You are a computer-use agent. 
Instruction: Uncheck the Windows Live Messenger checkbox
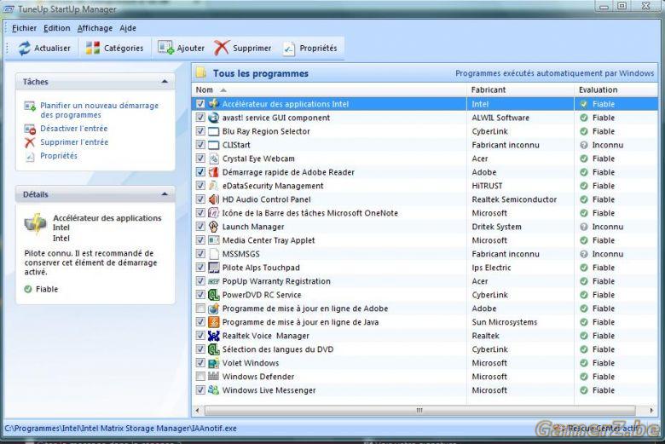pos(200,390)
